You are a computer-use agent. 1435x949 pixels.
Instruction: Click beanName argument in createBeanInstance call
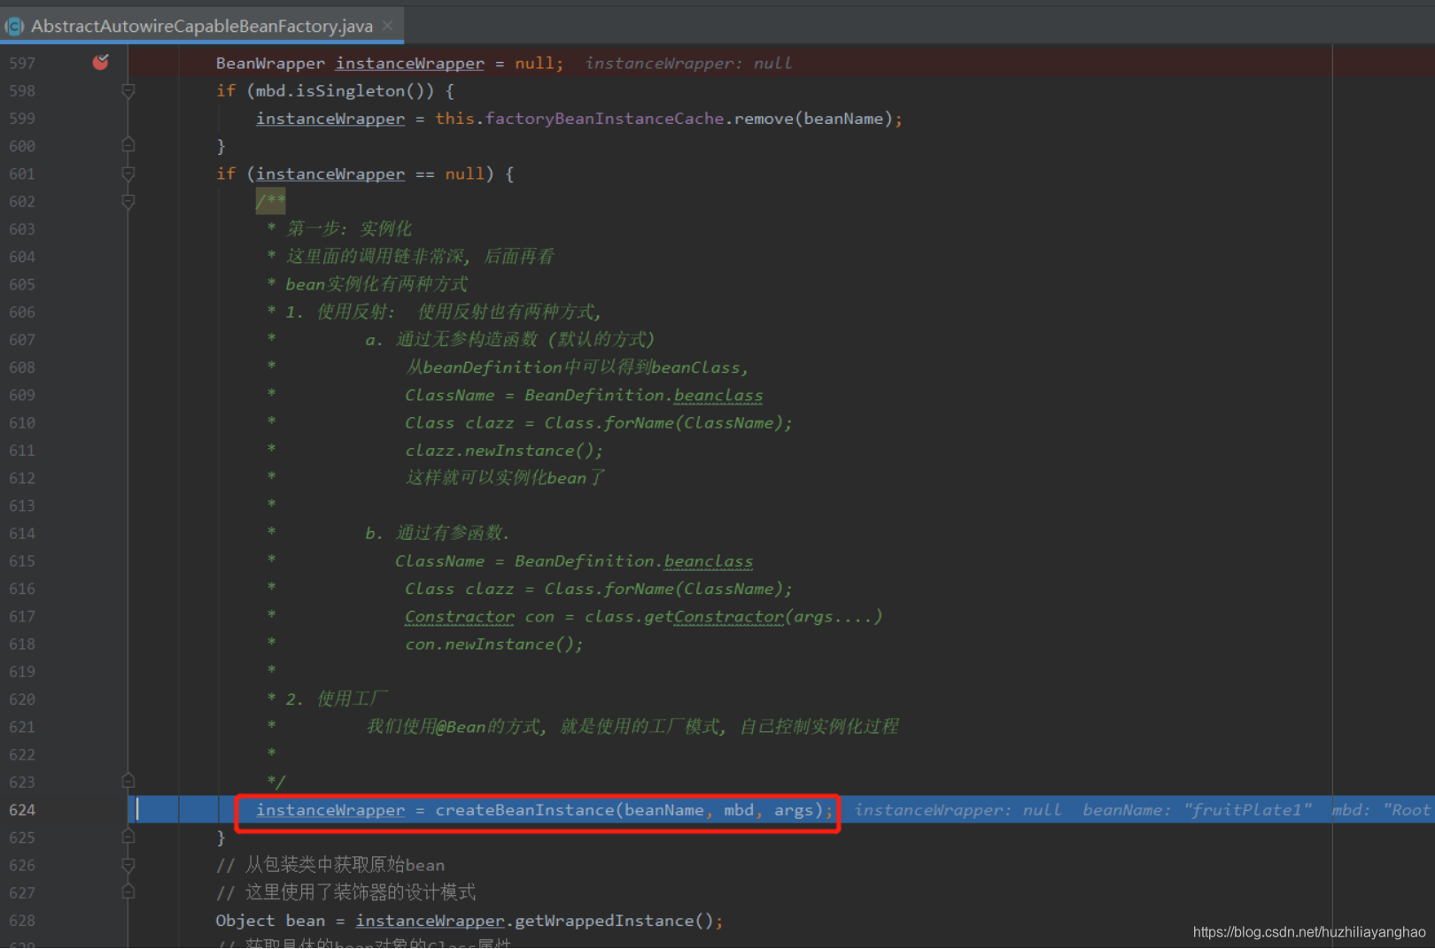click(x=664, y=810)
